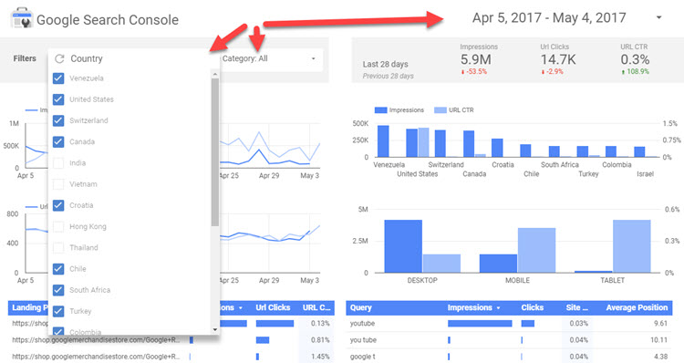Uncheck the South Africa checkbox
The width and height of the screenshot is (684, 363).
coord(58,290)
